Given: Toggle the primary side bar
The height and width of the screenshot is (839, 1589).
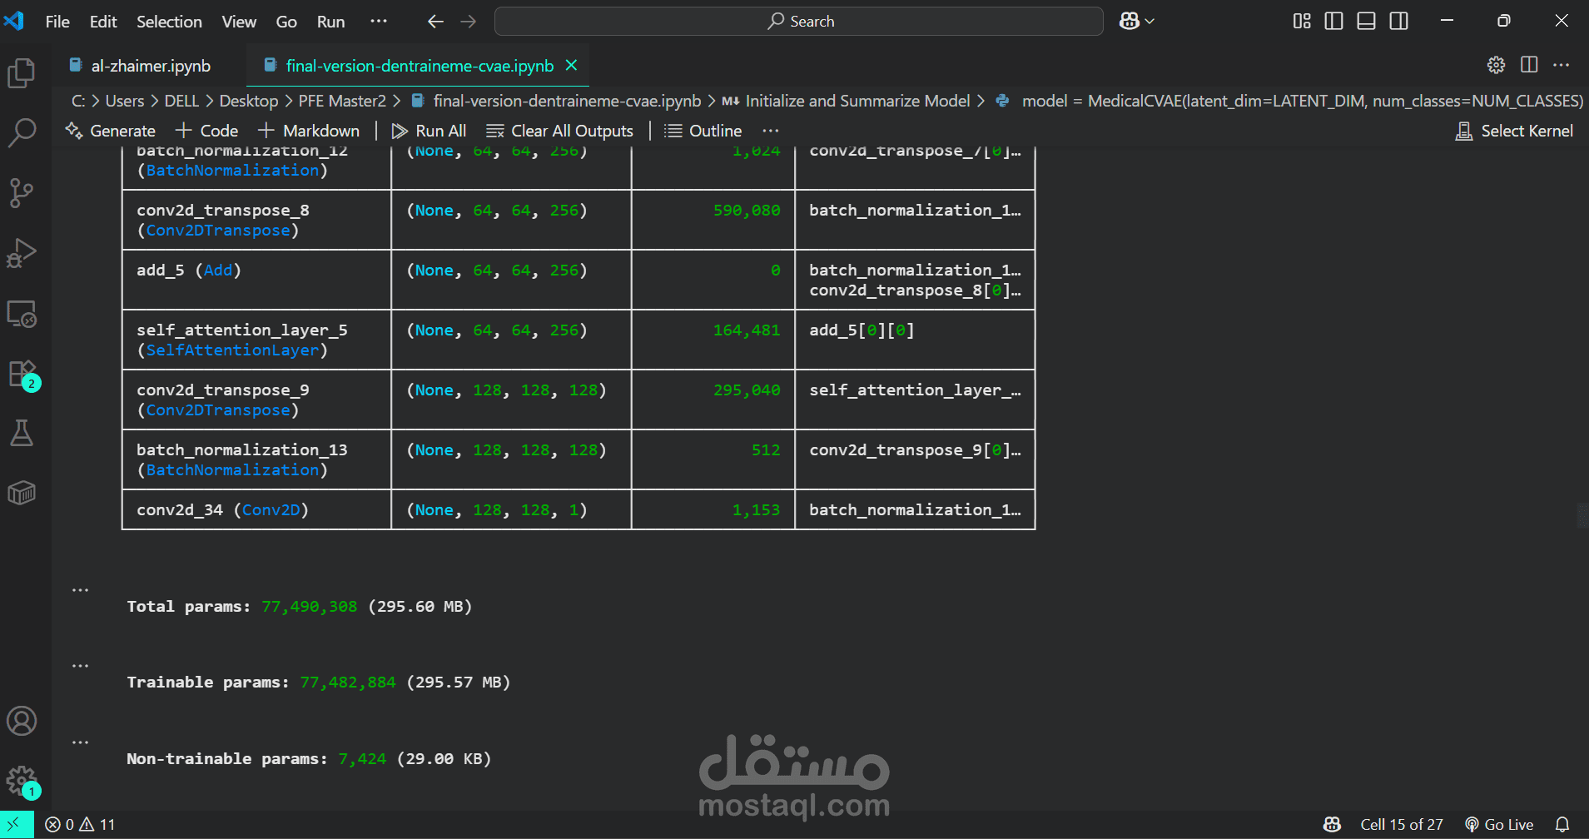Looking at the screenshot, I should click(1333, 21).
